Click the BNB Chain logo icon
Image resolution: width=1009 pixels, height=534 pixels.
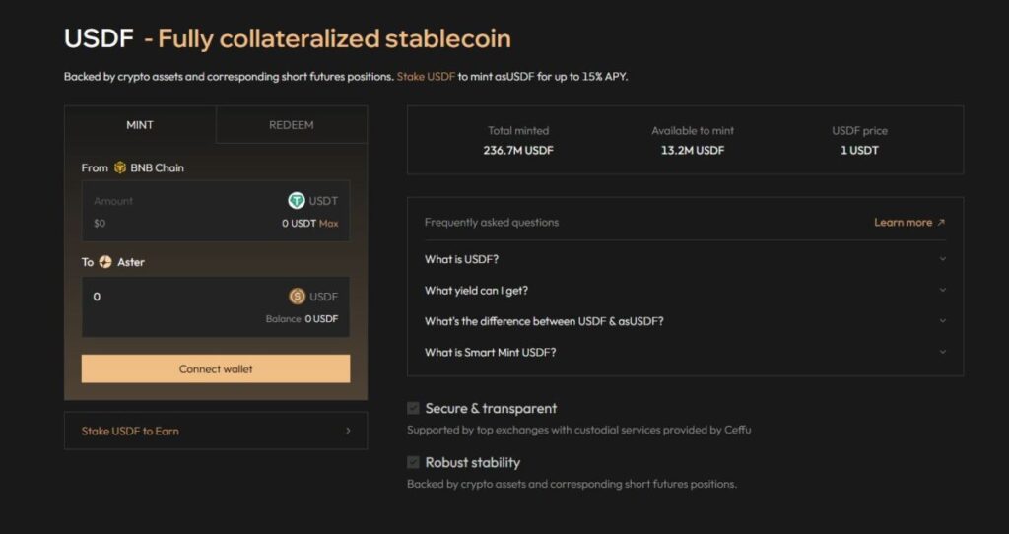pyautogui.click(x=120, y=167)
